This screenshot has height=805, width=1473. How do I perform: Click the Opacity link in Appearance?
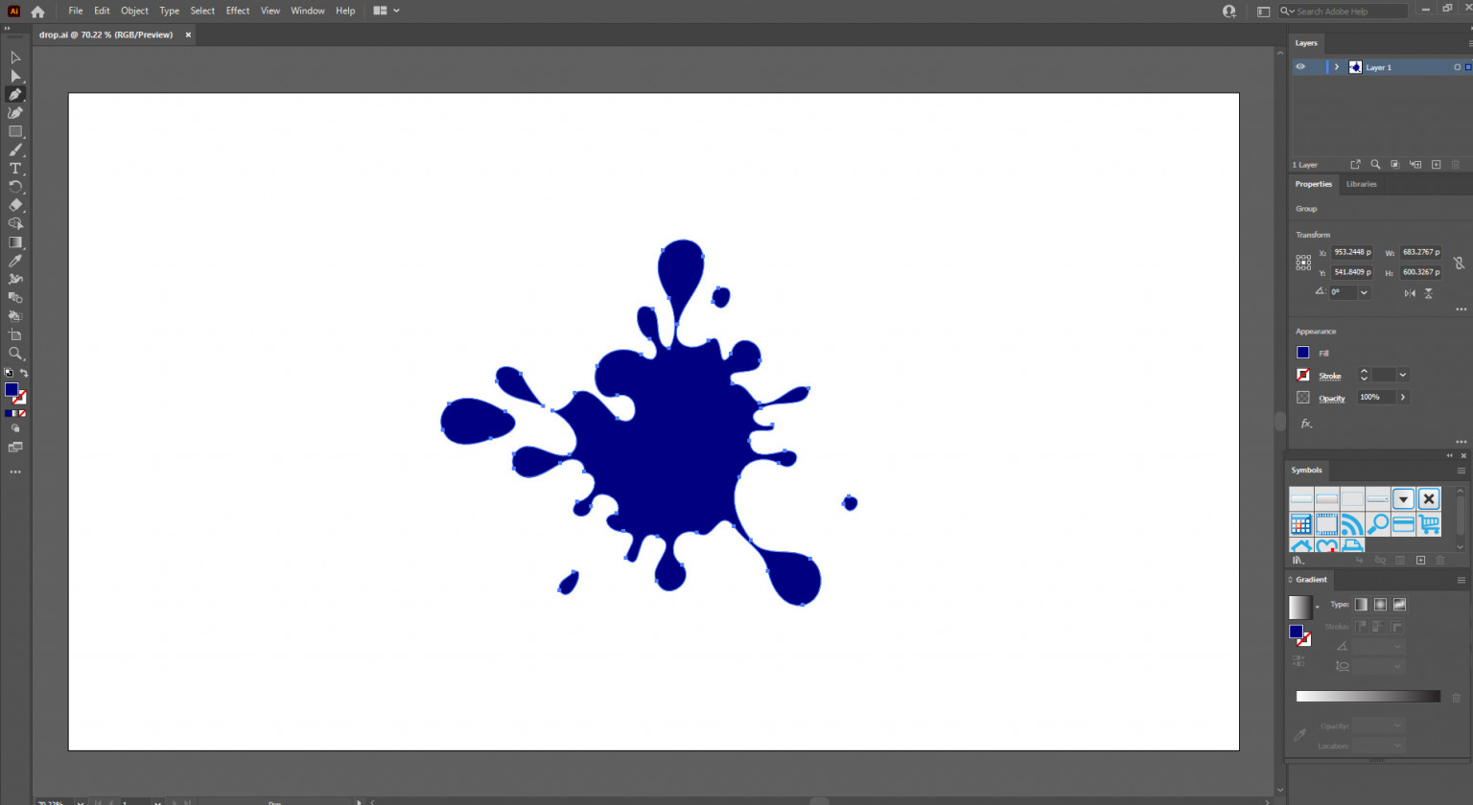tap(1331, 398)
